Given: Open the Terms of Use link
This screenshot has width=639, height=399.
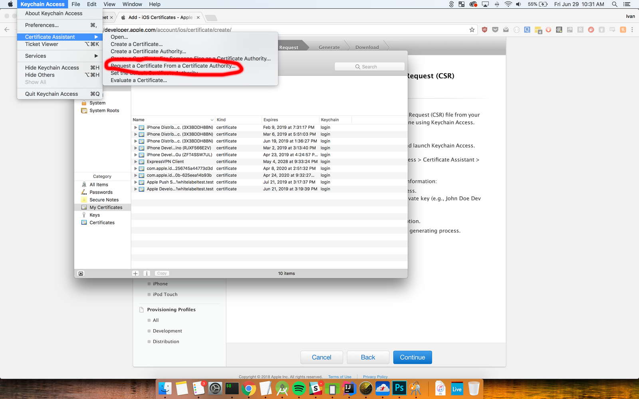Looking at the screenshot, I should (340, 377).
